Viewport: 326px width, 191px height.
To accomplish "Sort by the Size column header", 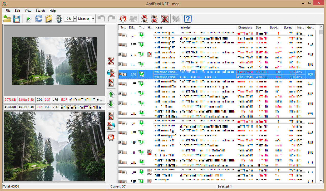I will tap(261, 27).
